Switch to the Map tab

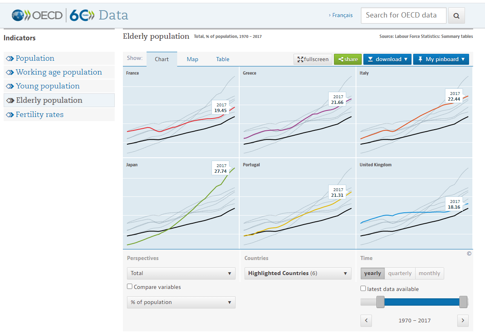point(192,59)
